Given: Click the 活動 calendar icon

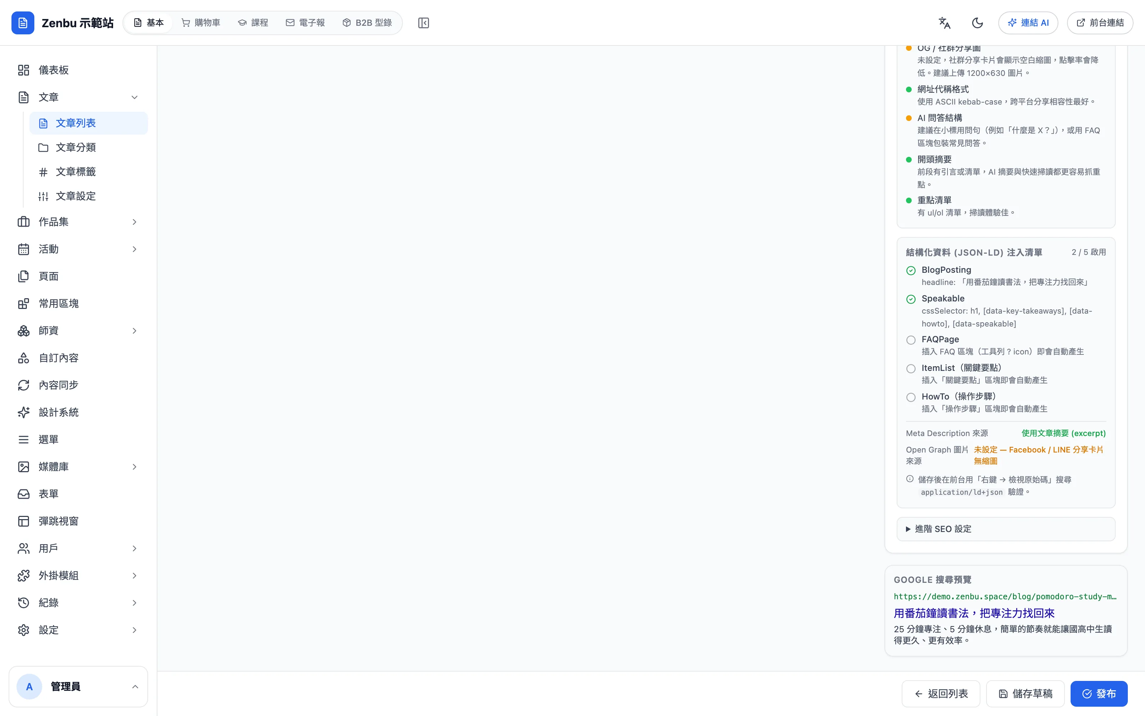Looking at the screenshot, I should tap(24, 249).
